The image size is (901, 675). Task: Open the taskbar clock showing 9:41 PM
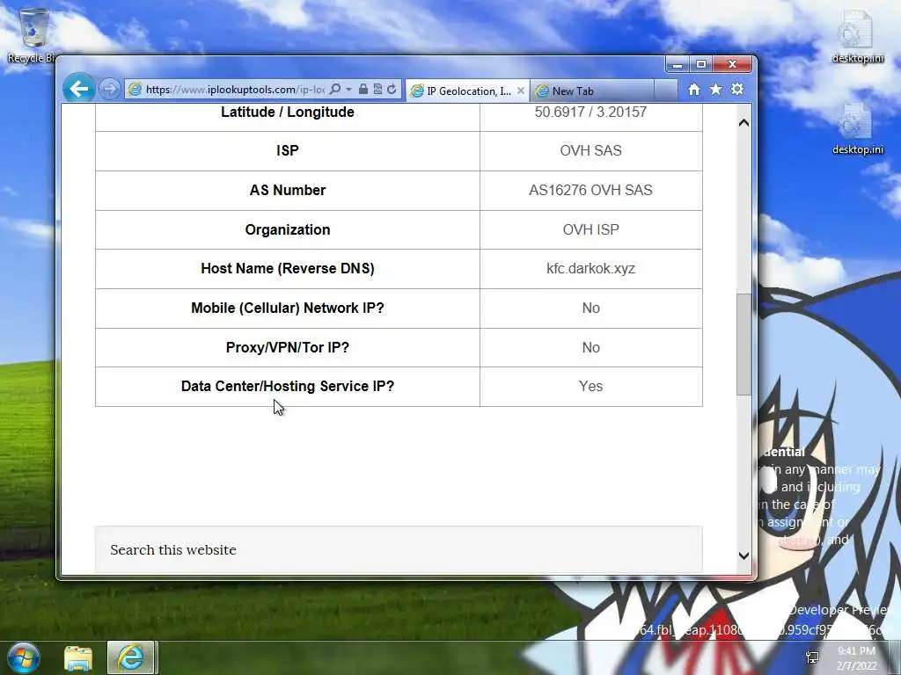(856, 657)
